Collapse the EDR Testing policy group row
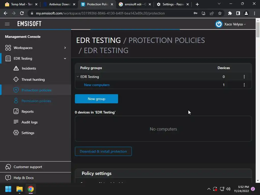 click(x=78, y=77)
